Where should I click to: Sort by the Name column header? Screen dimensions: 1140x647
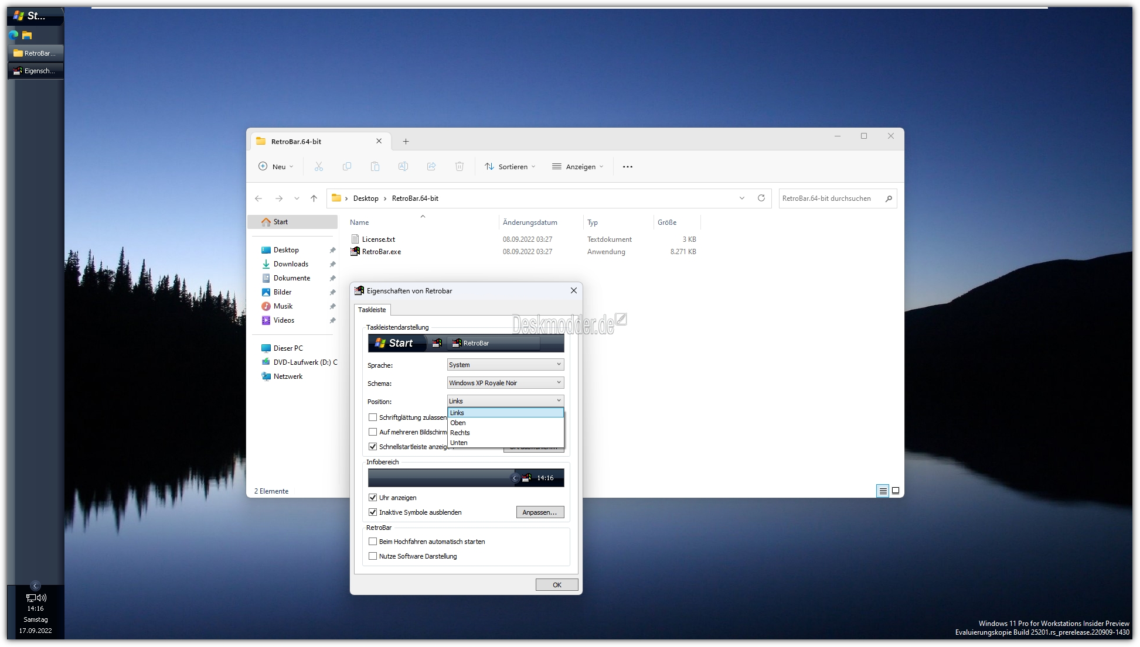point(422,222)
